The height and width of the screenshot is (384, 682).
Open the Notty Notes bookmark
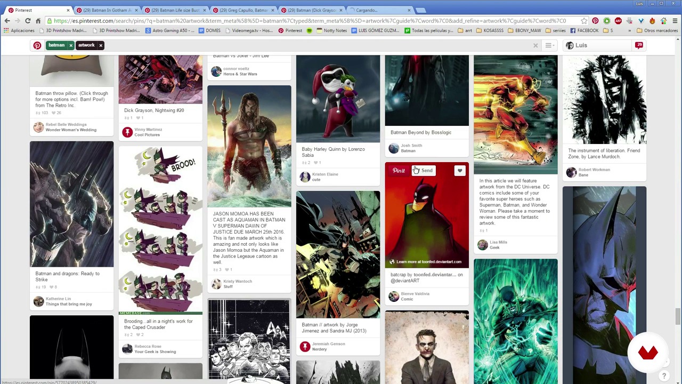[331, 30]
